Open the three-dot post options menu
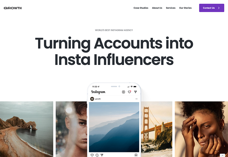Screen dimensions: 228x157 [137, 99]
